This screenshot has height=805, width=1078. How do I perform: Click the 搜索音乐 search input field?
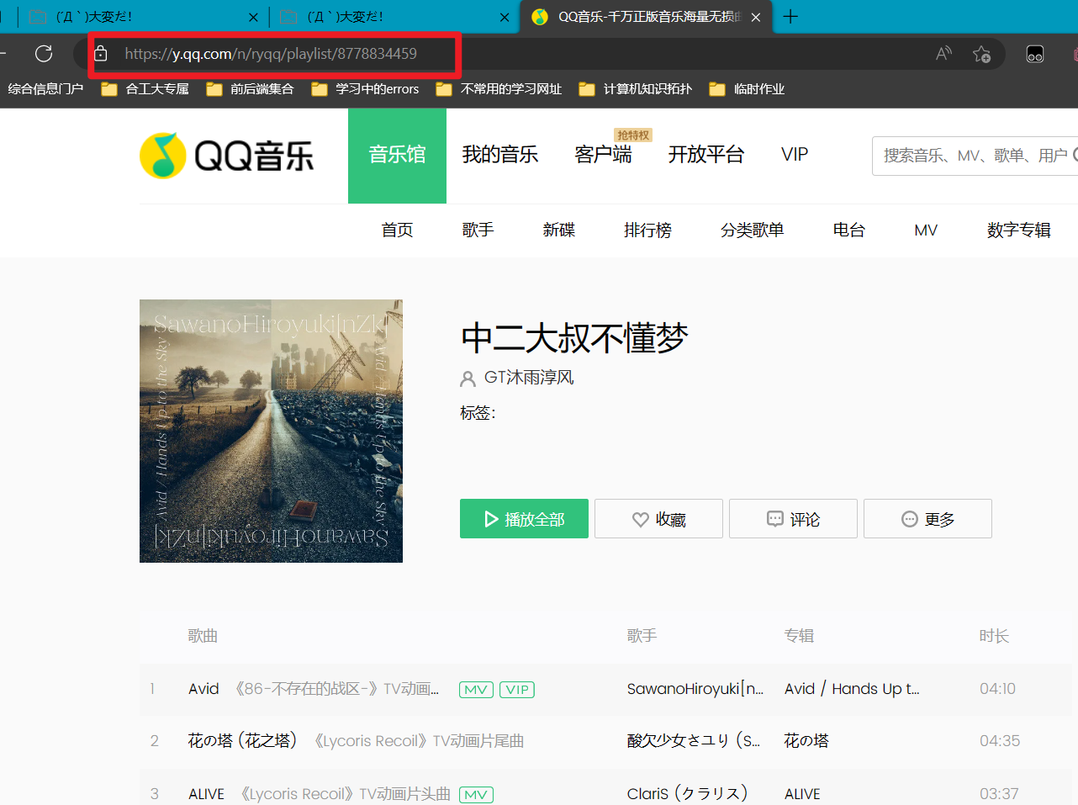pyautogui.click(x=975, y=156)
